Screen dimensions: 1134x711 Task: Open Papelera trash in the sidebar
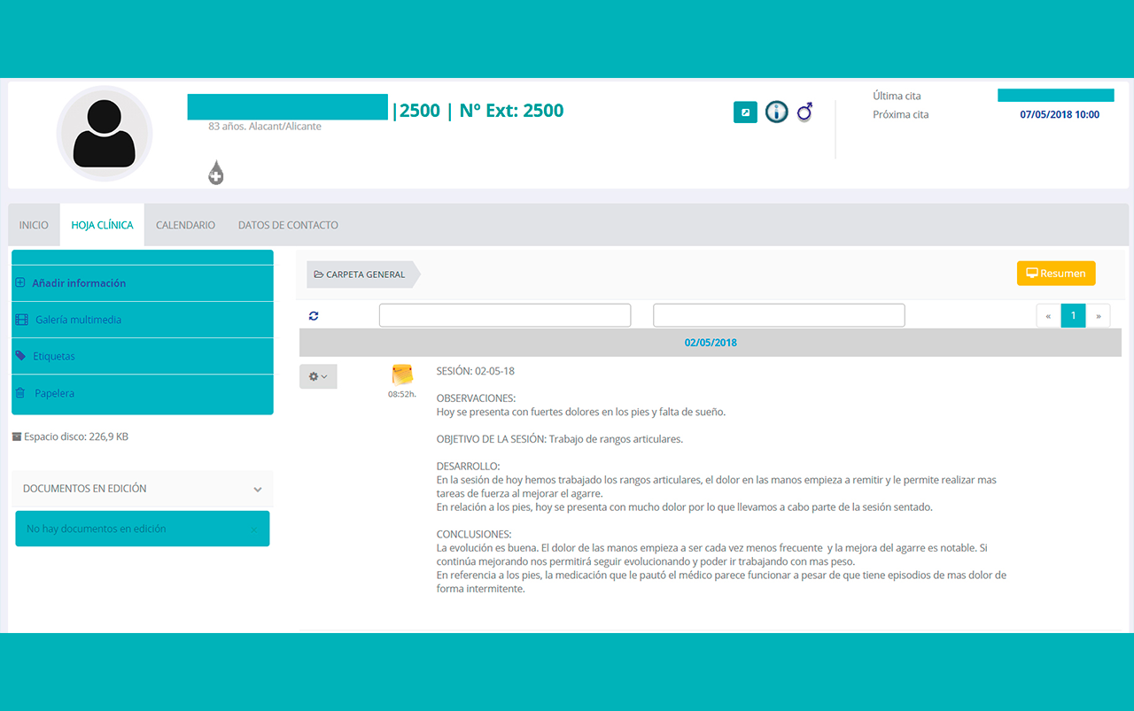(54, 393)
